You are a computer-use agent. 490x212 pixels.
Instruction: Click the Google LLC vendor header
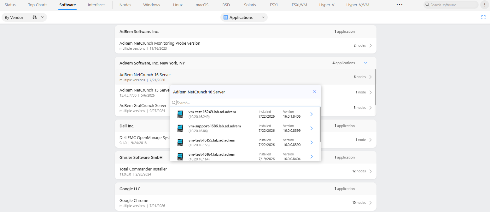click(x=130, y=189)
